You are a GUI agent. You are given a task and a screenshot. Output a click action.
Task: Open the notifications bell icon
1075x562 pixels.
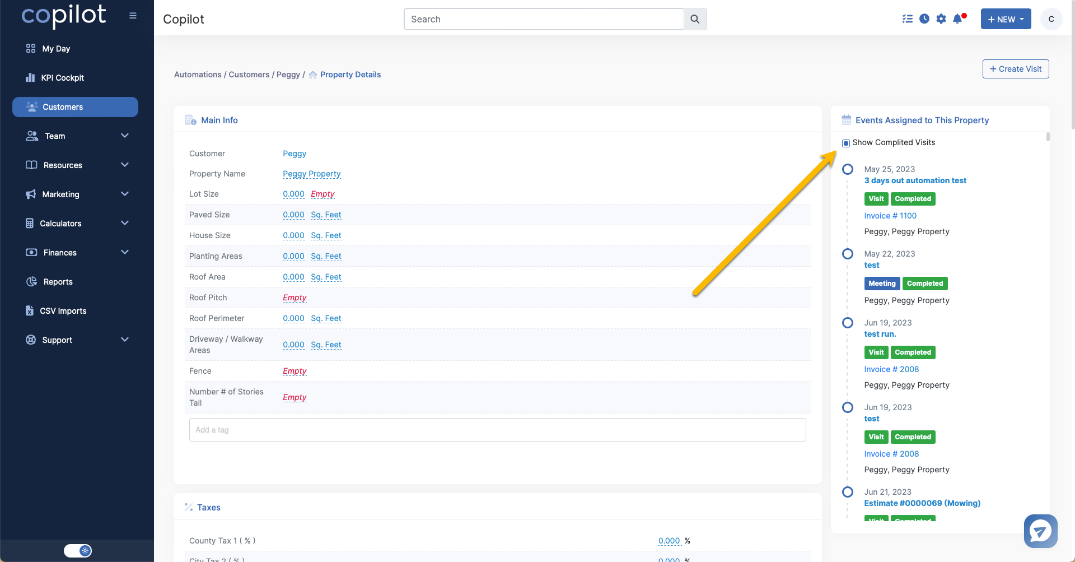958,19
